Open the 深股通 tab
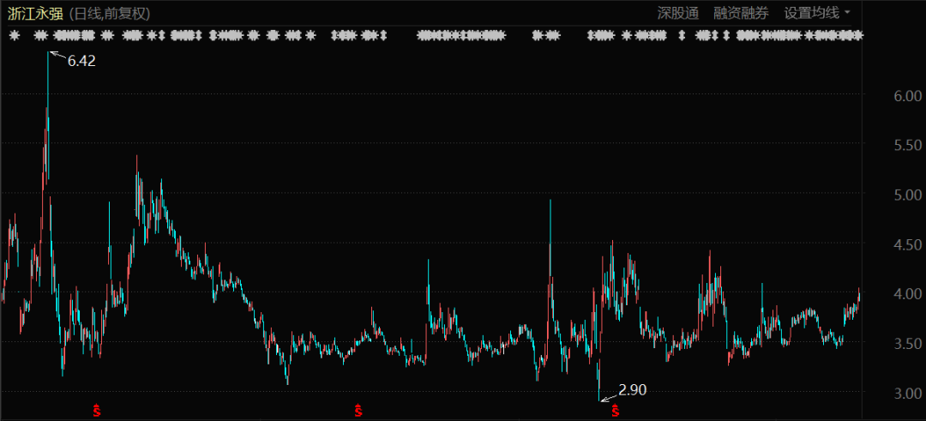 (678, 13)
